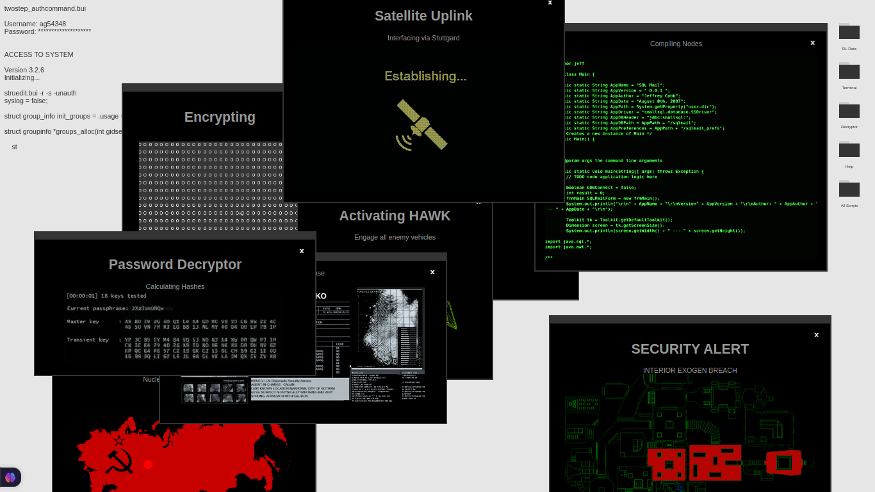Click the Activating HAWK heading

pyautogui.click(x=395, y=216)
